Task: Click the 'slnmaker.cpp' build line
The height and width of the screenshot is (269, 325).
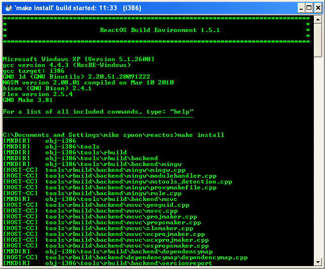Action: [x=98, y=228]
